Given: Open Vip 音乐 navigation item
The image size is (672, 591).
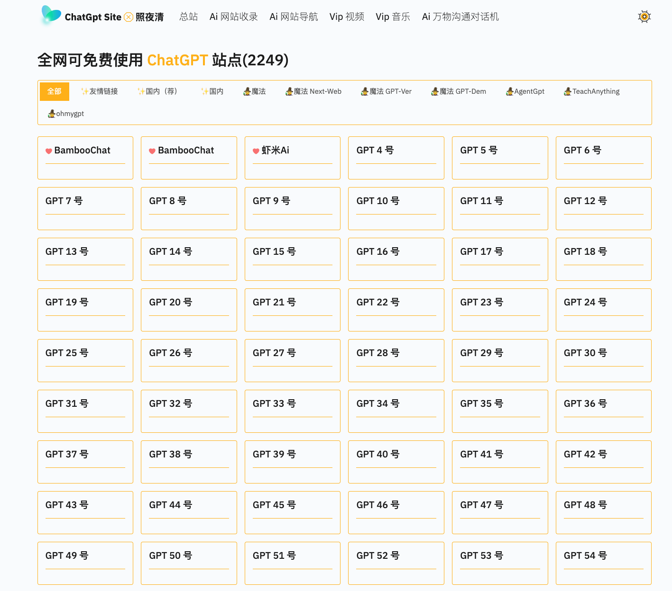Looking at the screenshot, I should tap(393, 17).
